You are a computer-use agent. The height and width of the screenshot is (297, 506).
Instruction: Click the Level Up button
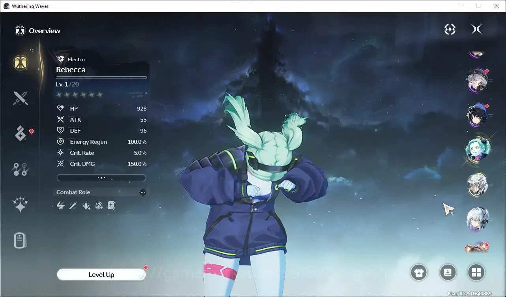[x=101, y=274]
